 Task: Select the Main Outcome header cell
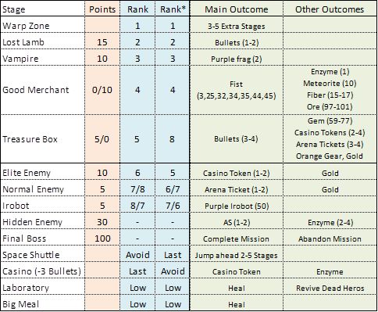237,9
